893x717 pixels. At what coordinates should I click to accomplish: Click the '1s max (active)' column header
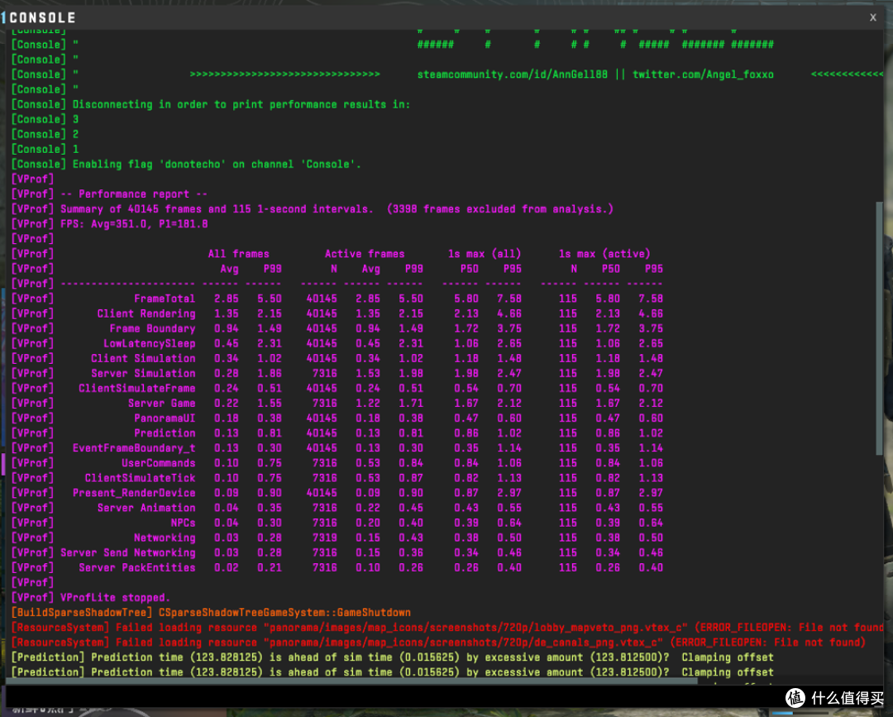tap(604, 253)
